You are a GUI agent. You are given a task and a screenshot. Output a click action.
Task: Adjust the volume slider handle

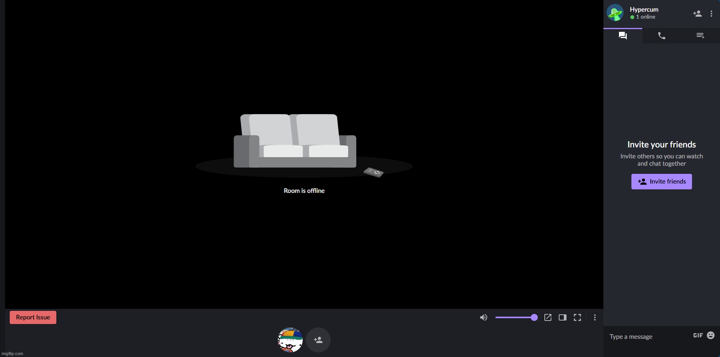click(534, 317)
